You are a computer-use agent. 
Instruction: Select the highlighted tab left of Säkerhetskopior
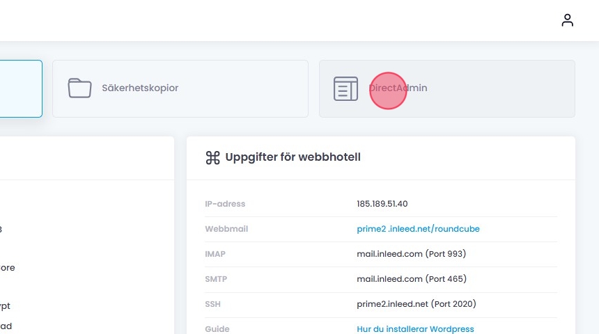pyautogui.click(x=20, y=88)
